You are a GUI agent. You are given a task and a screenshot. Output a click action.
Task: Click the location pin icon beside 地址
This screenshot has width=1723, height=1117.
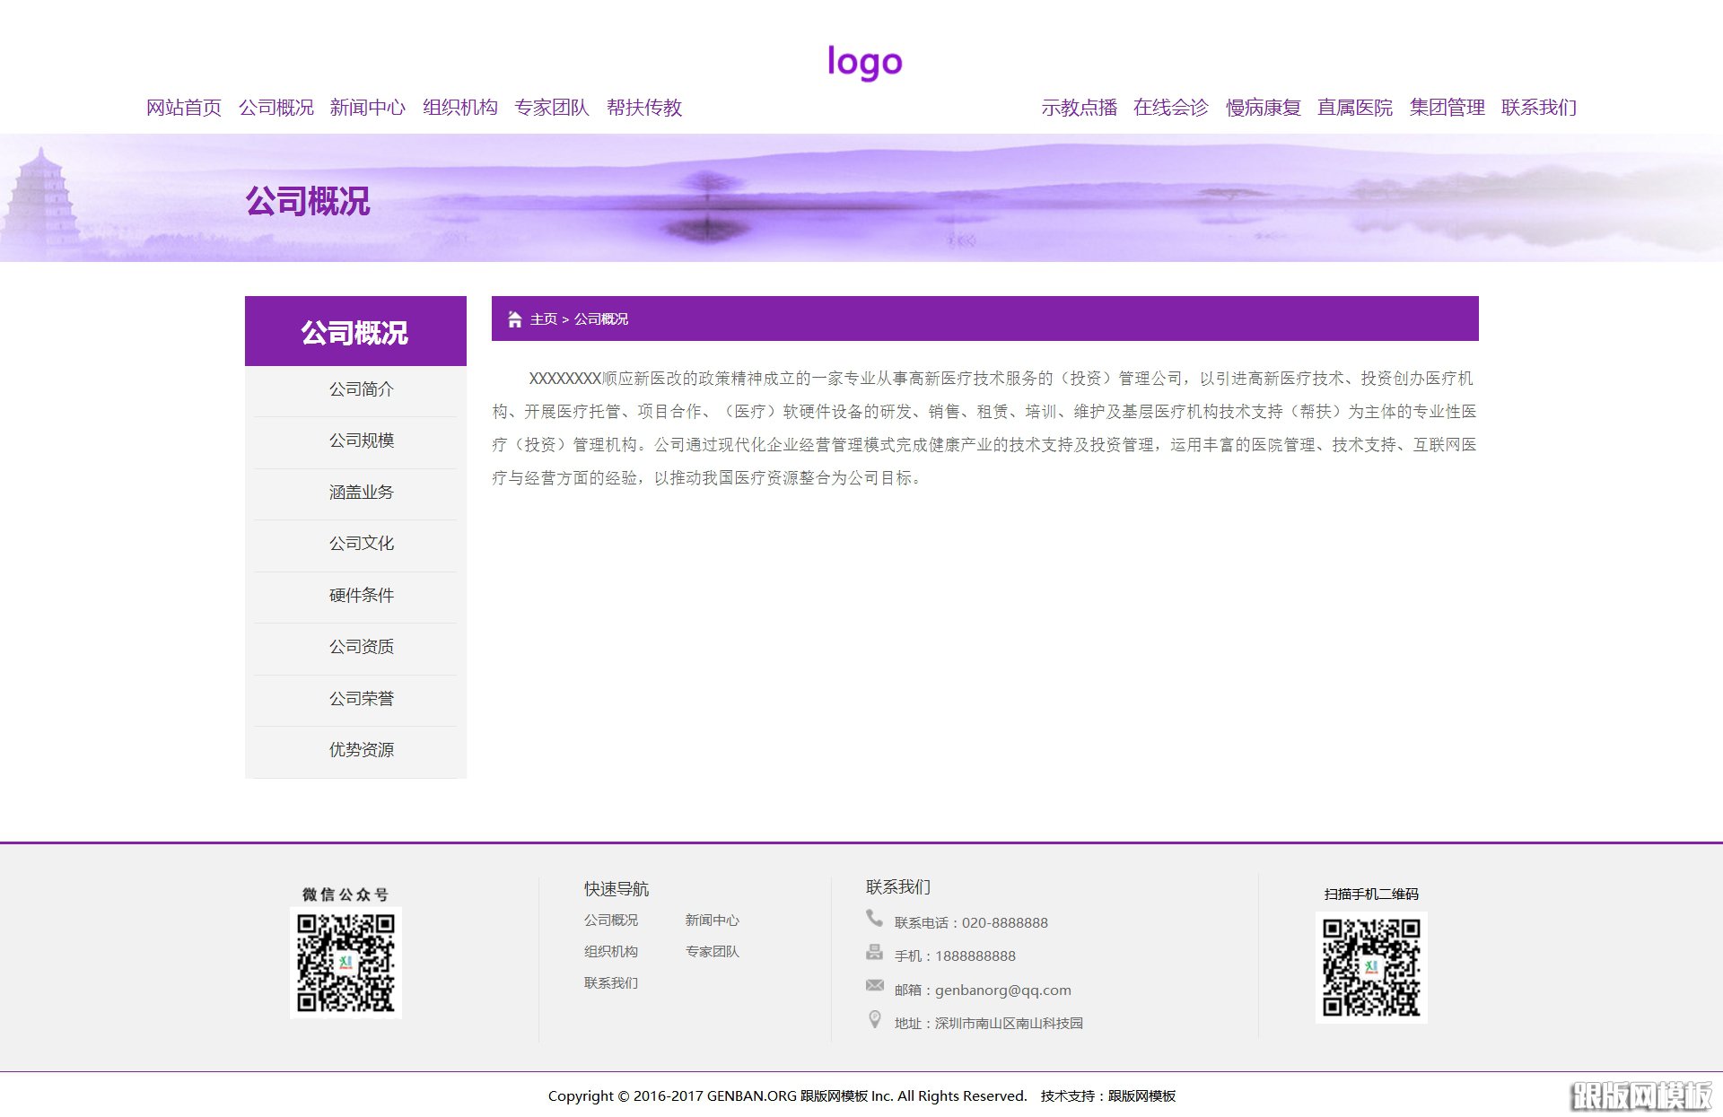(874, 1018)
